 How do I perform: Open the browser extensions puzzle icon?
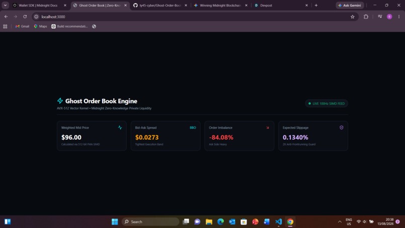[x=366, y=17]
